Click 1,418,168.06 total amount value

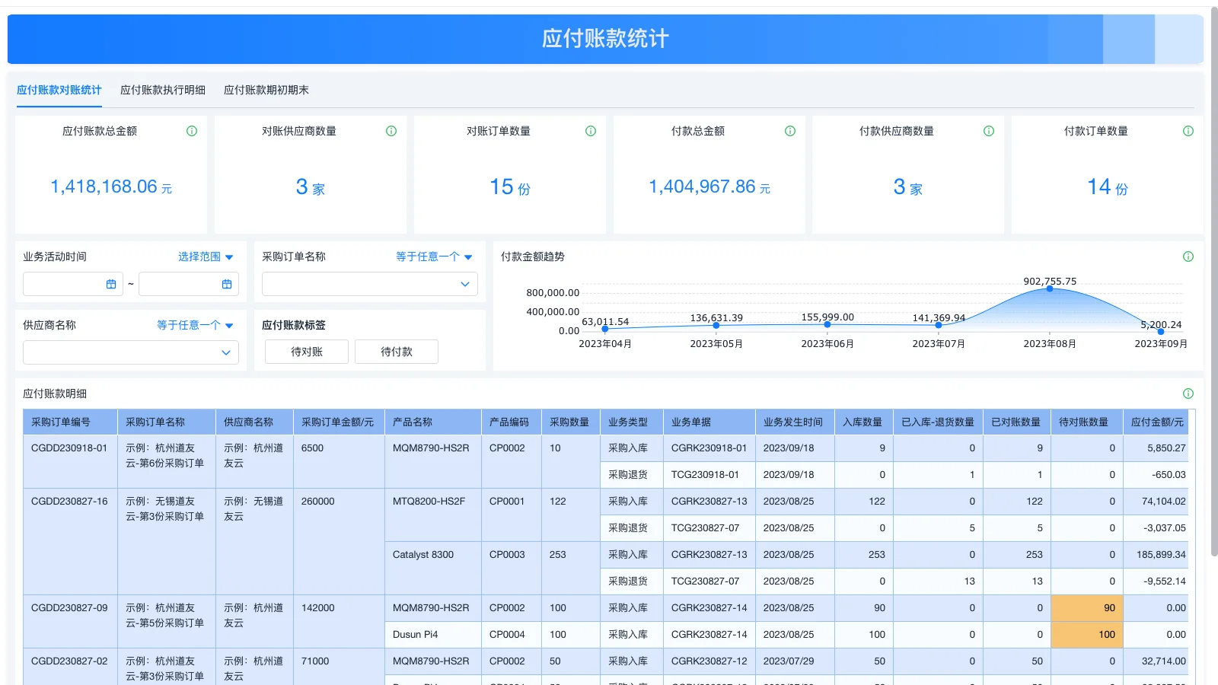104,186
